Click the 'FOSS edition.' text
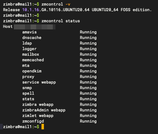 (136, 10)
